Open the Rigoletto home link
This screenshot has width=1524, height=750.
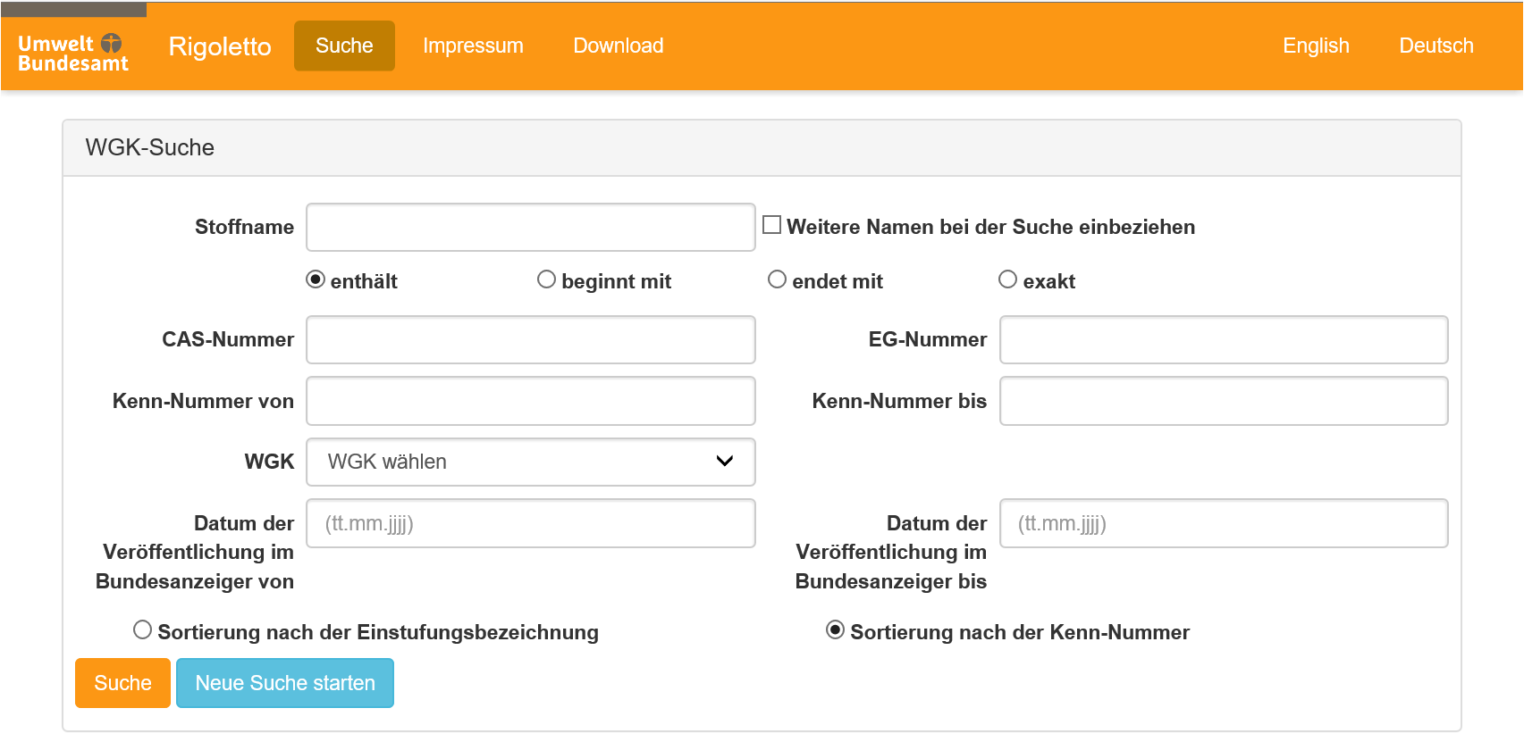[x=220, y=46]
